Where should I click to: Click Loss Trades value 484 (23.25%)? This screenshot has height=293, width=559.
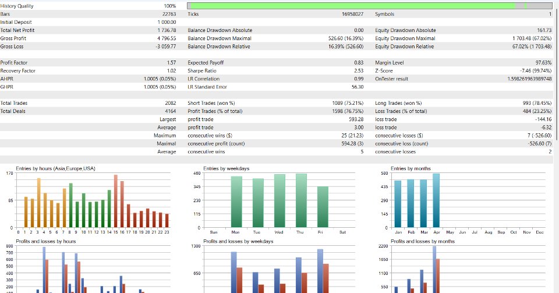point(537,111)
